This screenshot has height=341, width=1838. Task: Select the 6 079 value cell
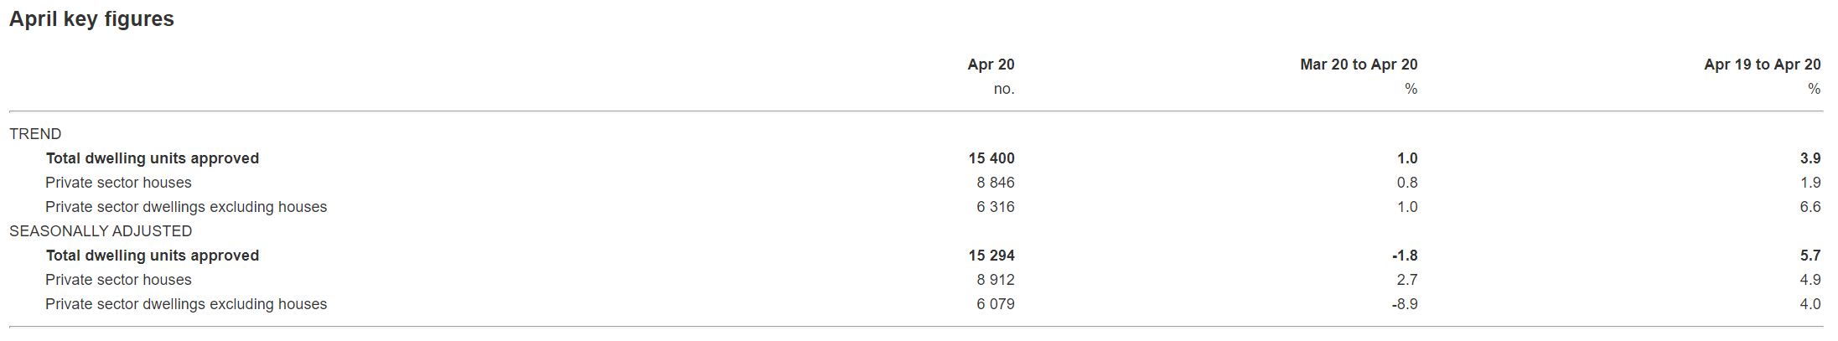tap(995, 304)
